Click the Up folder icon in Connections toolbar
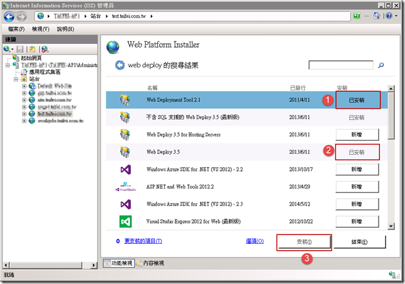The width and height of the screenshot is (405, 284). (x=32, y=49)
